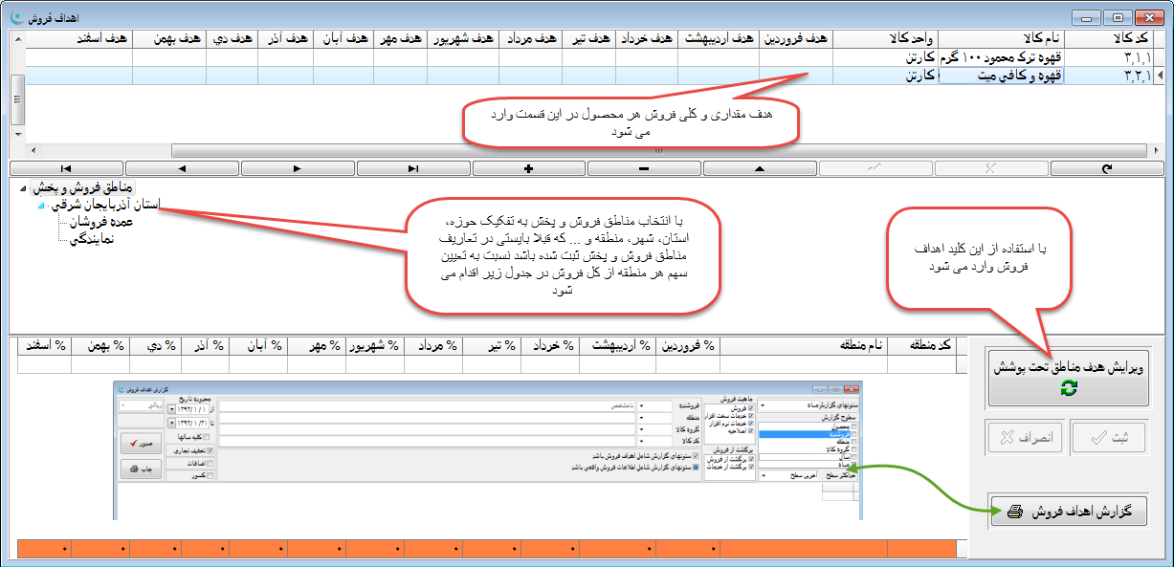Delete the row using minus button

pyautogui.click(x=644, y=169)
